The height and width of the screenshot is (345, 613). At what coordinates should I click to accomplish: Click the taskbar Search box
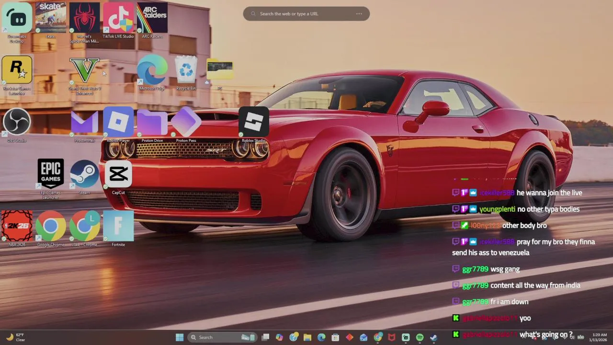(223, 337)
